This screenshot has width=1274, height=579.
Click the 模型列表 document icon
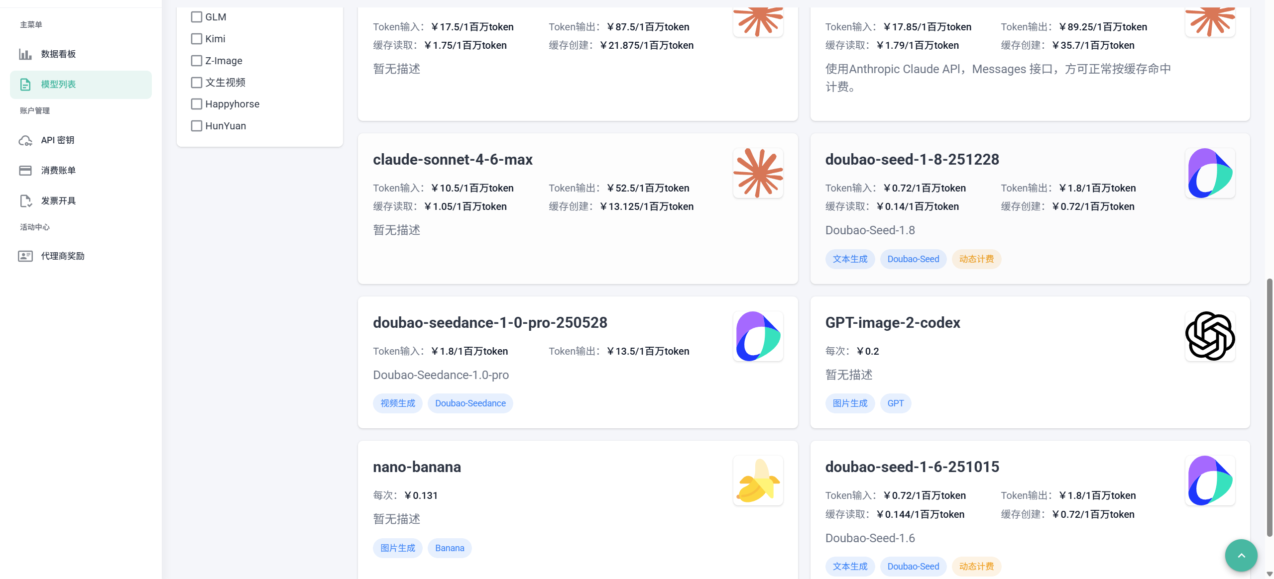pyautogui.click(x=25, y=85)
